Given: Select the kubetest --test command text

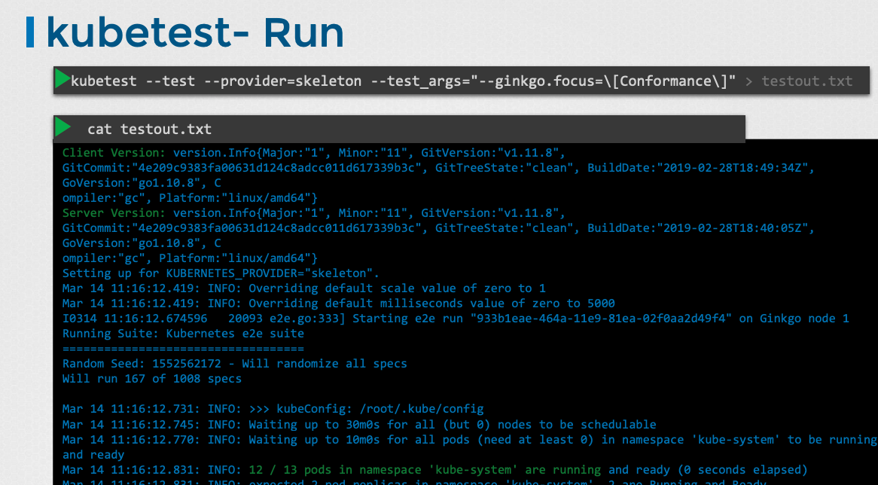Looking at the screenshot, I should tap(403, 81).
